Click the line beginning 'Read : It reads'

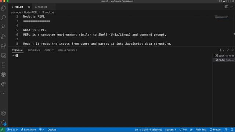click(97, 44)
